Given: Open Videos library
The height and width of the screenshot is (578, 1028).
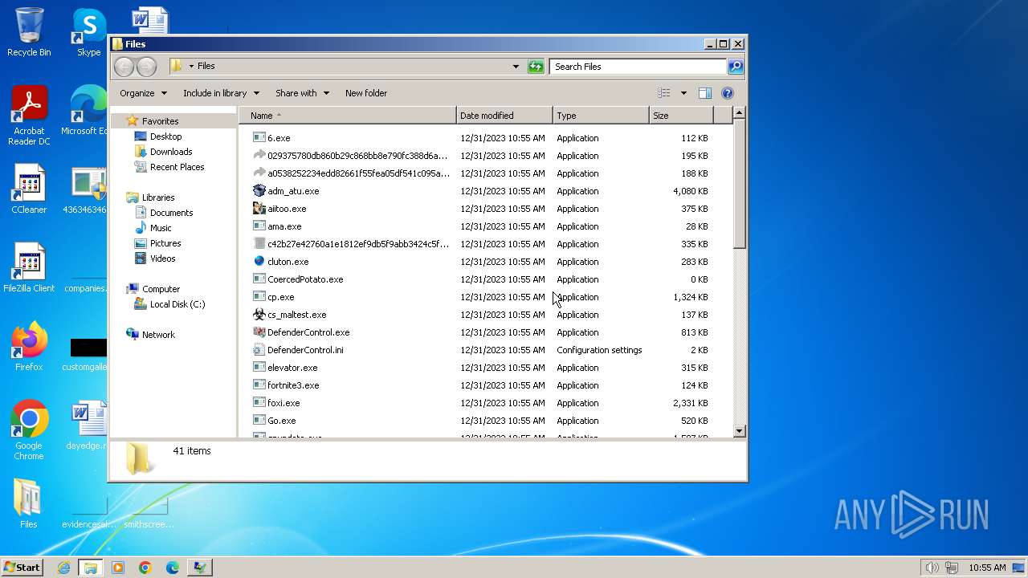Looking at the screenshot, I should click(162, 258).
